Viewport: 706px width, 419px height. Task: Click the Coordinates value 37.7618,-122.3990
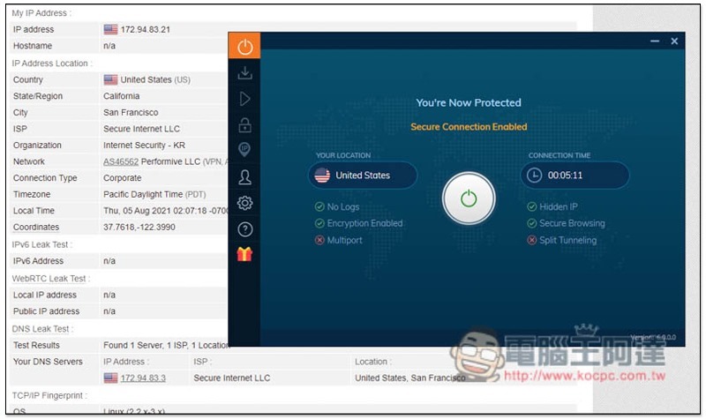point(139,228)
